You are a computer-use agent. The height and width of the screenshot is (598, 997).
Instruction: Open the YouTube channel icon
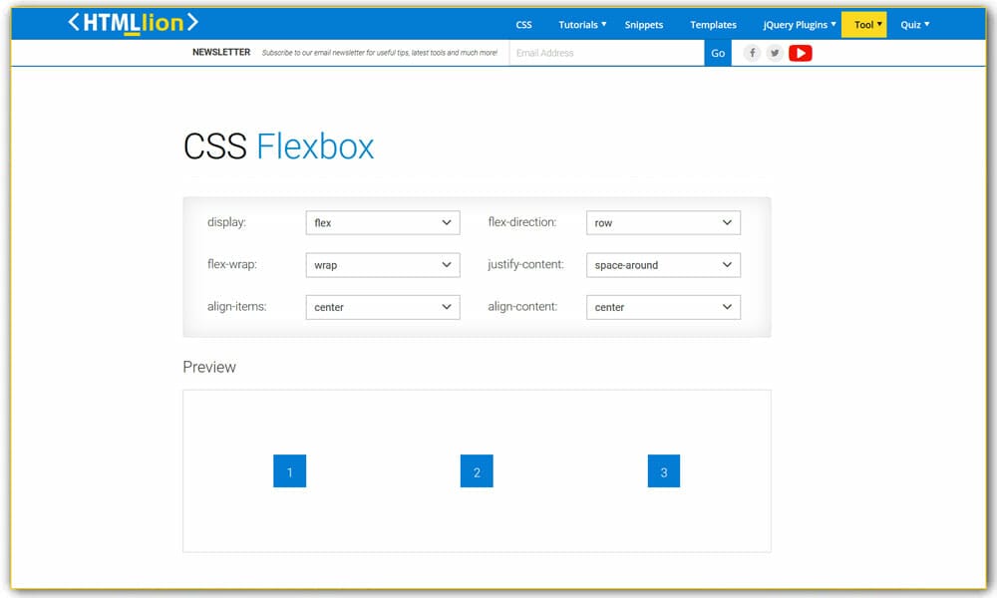click(x=800, y=53)
